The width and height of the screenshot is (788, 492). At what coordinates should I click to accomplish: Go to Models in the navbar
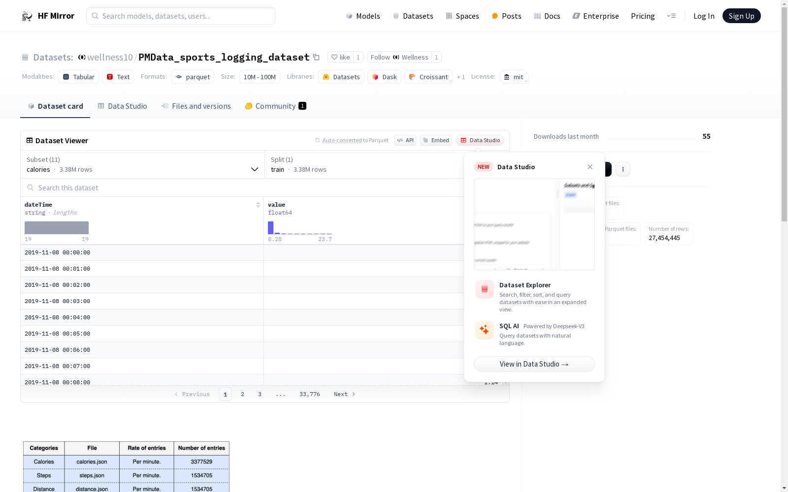click(x=363, y=16)
